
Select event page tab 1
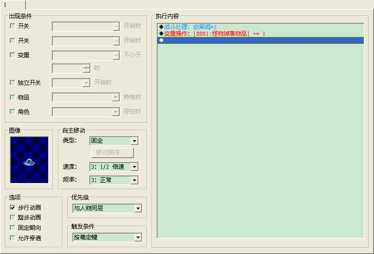[12, 5]
